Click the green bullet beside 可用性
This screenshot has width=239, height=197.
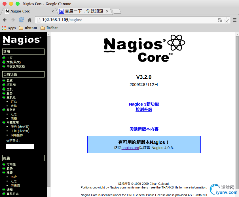pos(4,164)
